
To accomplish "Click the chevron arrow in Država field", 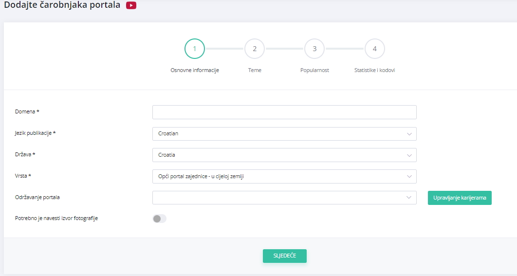I will click(x=409, y=155).
